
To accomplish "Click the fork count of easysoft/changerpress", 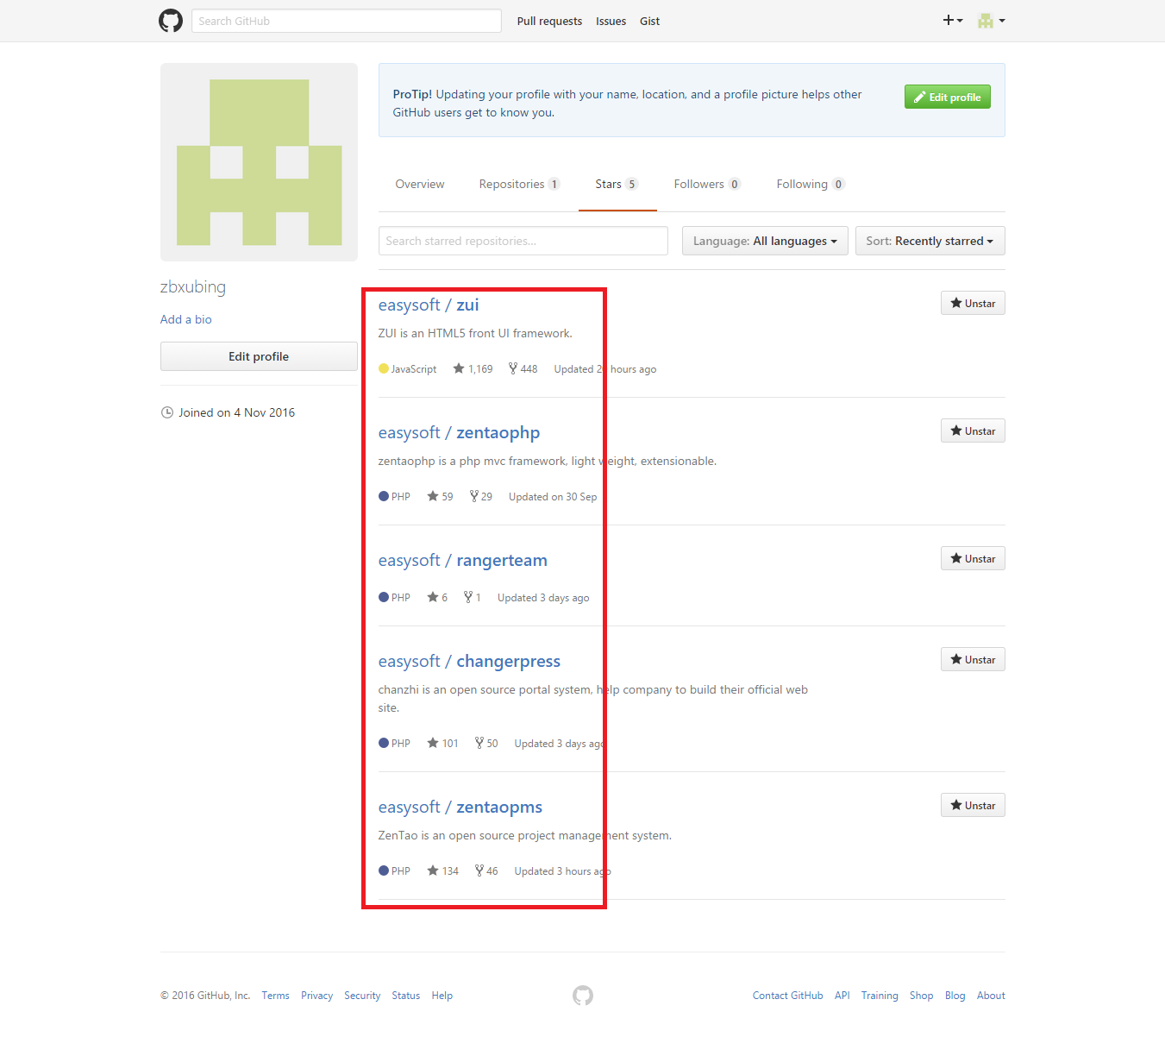I will coord(486,744).
